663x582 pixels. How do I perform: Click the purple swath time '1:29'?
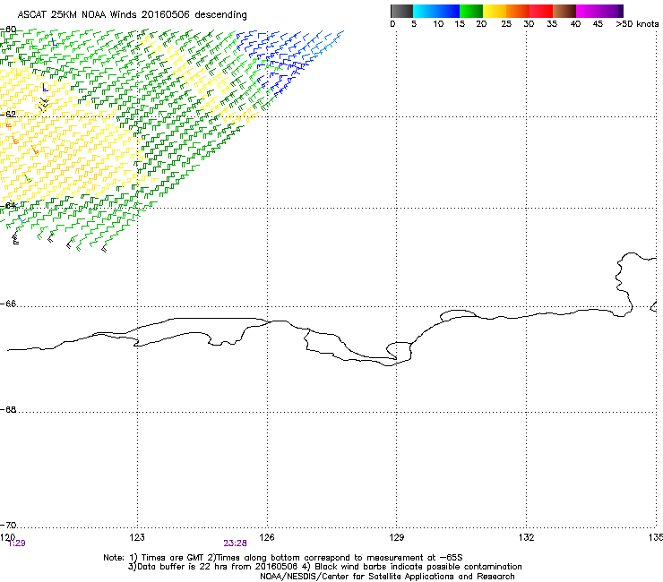(17, 543)
